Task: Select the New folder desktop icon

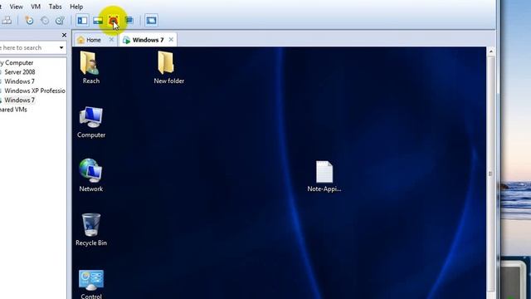Action: click(x=168, y=68)
